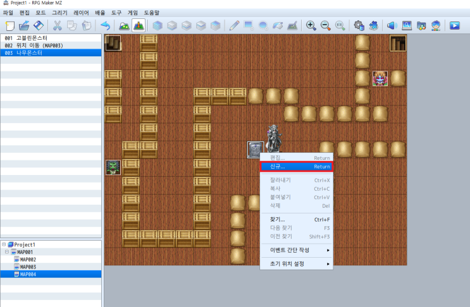
Task: Open the 그리기 menu
Action: point(59,13)
